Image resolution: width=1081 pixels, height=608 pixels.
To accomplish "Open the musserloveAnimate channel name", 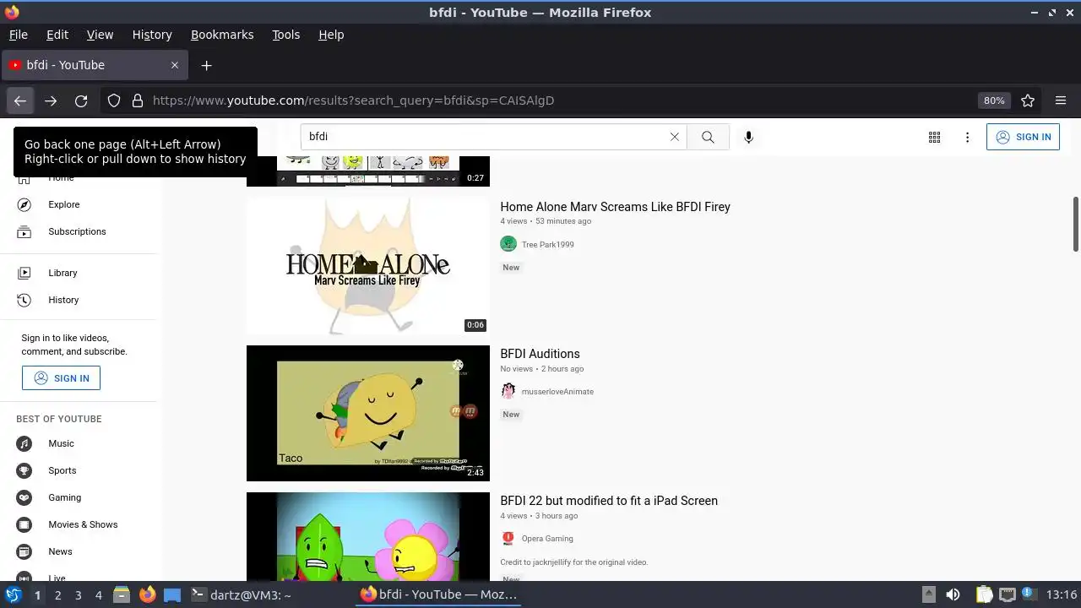I will point(557,392).
